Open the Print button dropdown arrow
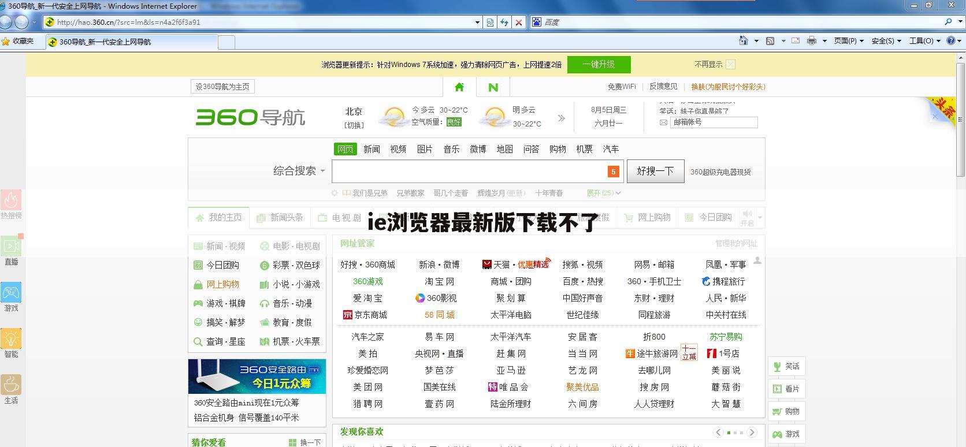The width and height of the screenshot is (966, 447). coord(824,40)
